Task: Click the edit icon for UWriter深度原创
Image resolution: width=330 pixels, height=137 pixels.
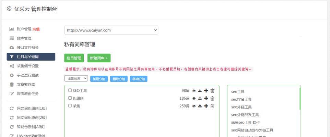Action: pyautogui.click(x=12, y=136)
